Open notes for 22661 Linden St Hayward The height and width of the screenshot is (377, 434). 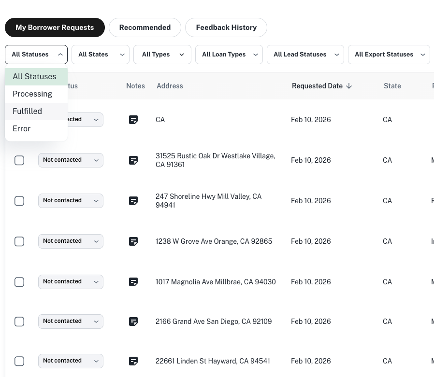(x=134, y=361)
